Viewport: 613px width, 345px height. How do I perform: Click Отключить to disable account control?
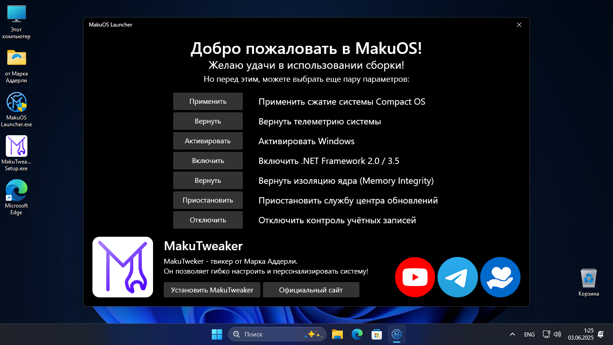(x=208, y=220)
